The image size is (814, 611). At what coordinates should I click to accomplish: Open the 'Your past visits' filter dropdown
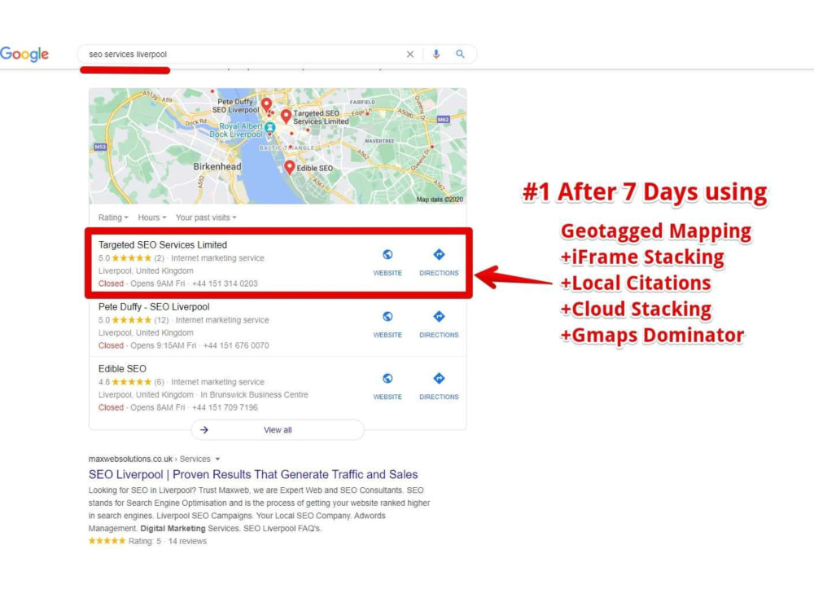click(x=206, y=218)
